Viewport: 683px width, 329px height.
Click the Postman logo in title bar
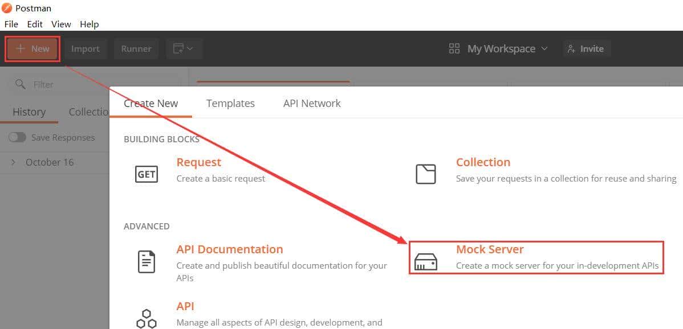7,8
